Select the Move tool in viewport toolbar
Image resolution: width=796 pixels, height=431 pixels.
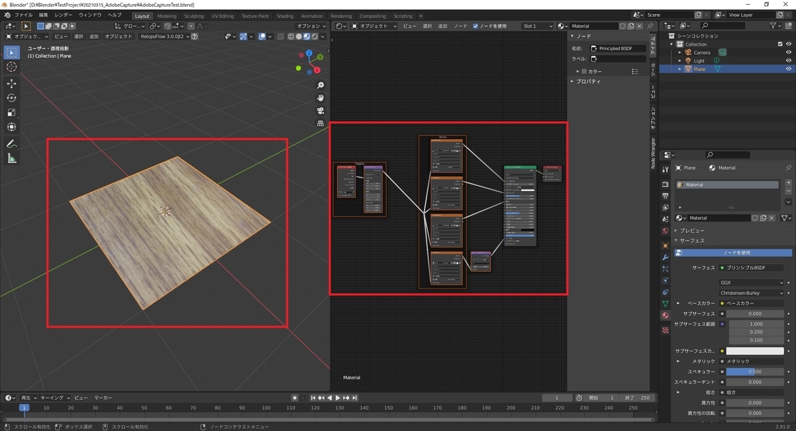click(x=12, y=83)
